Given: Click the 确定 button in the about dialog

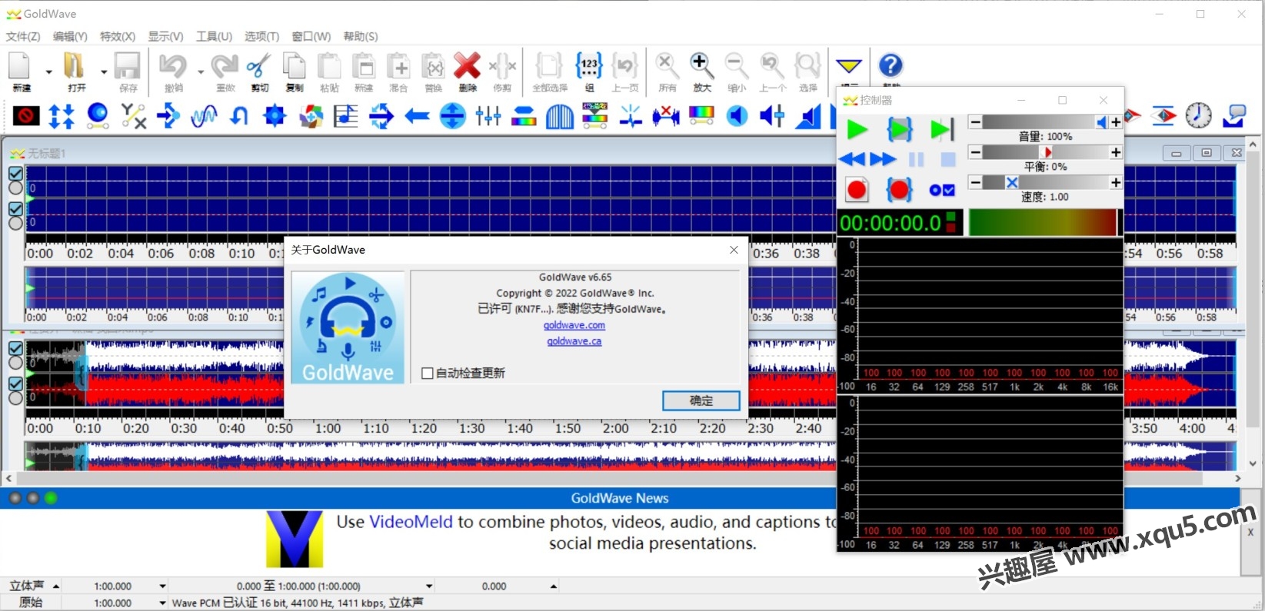Looking at the screenshot, I should pos(701,400).
